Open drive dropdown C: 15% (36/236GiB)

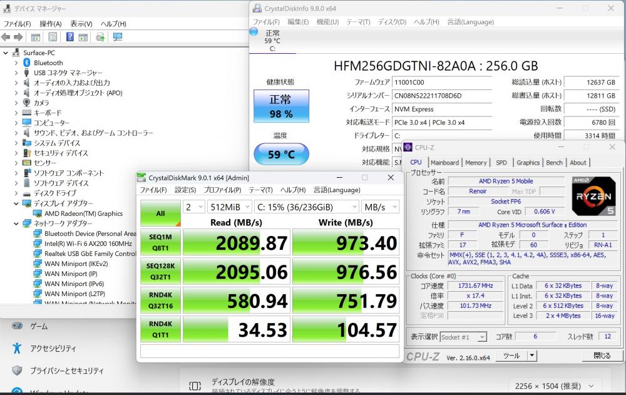(x=307, y=207)
